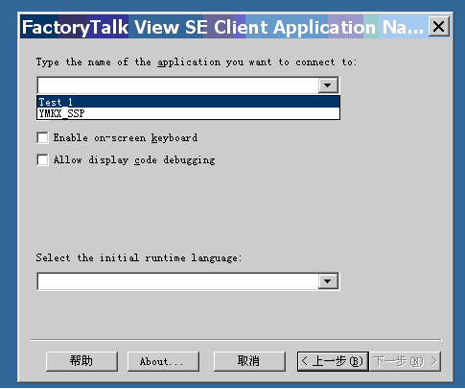Collapse the application name dropdown arrow

pos(328,85)
